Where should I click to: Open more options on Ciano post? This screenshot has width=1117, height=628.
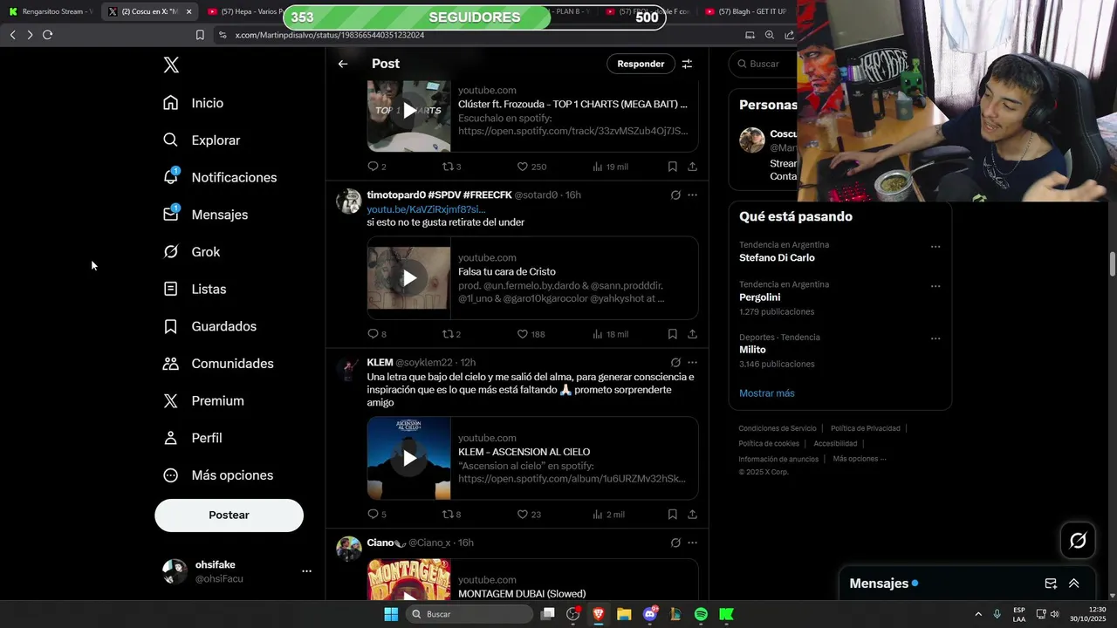(692, 543)
